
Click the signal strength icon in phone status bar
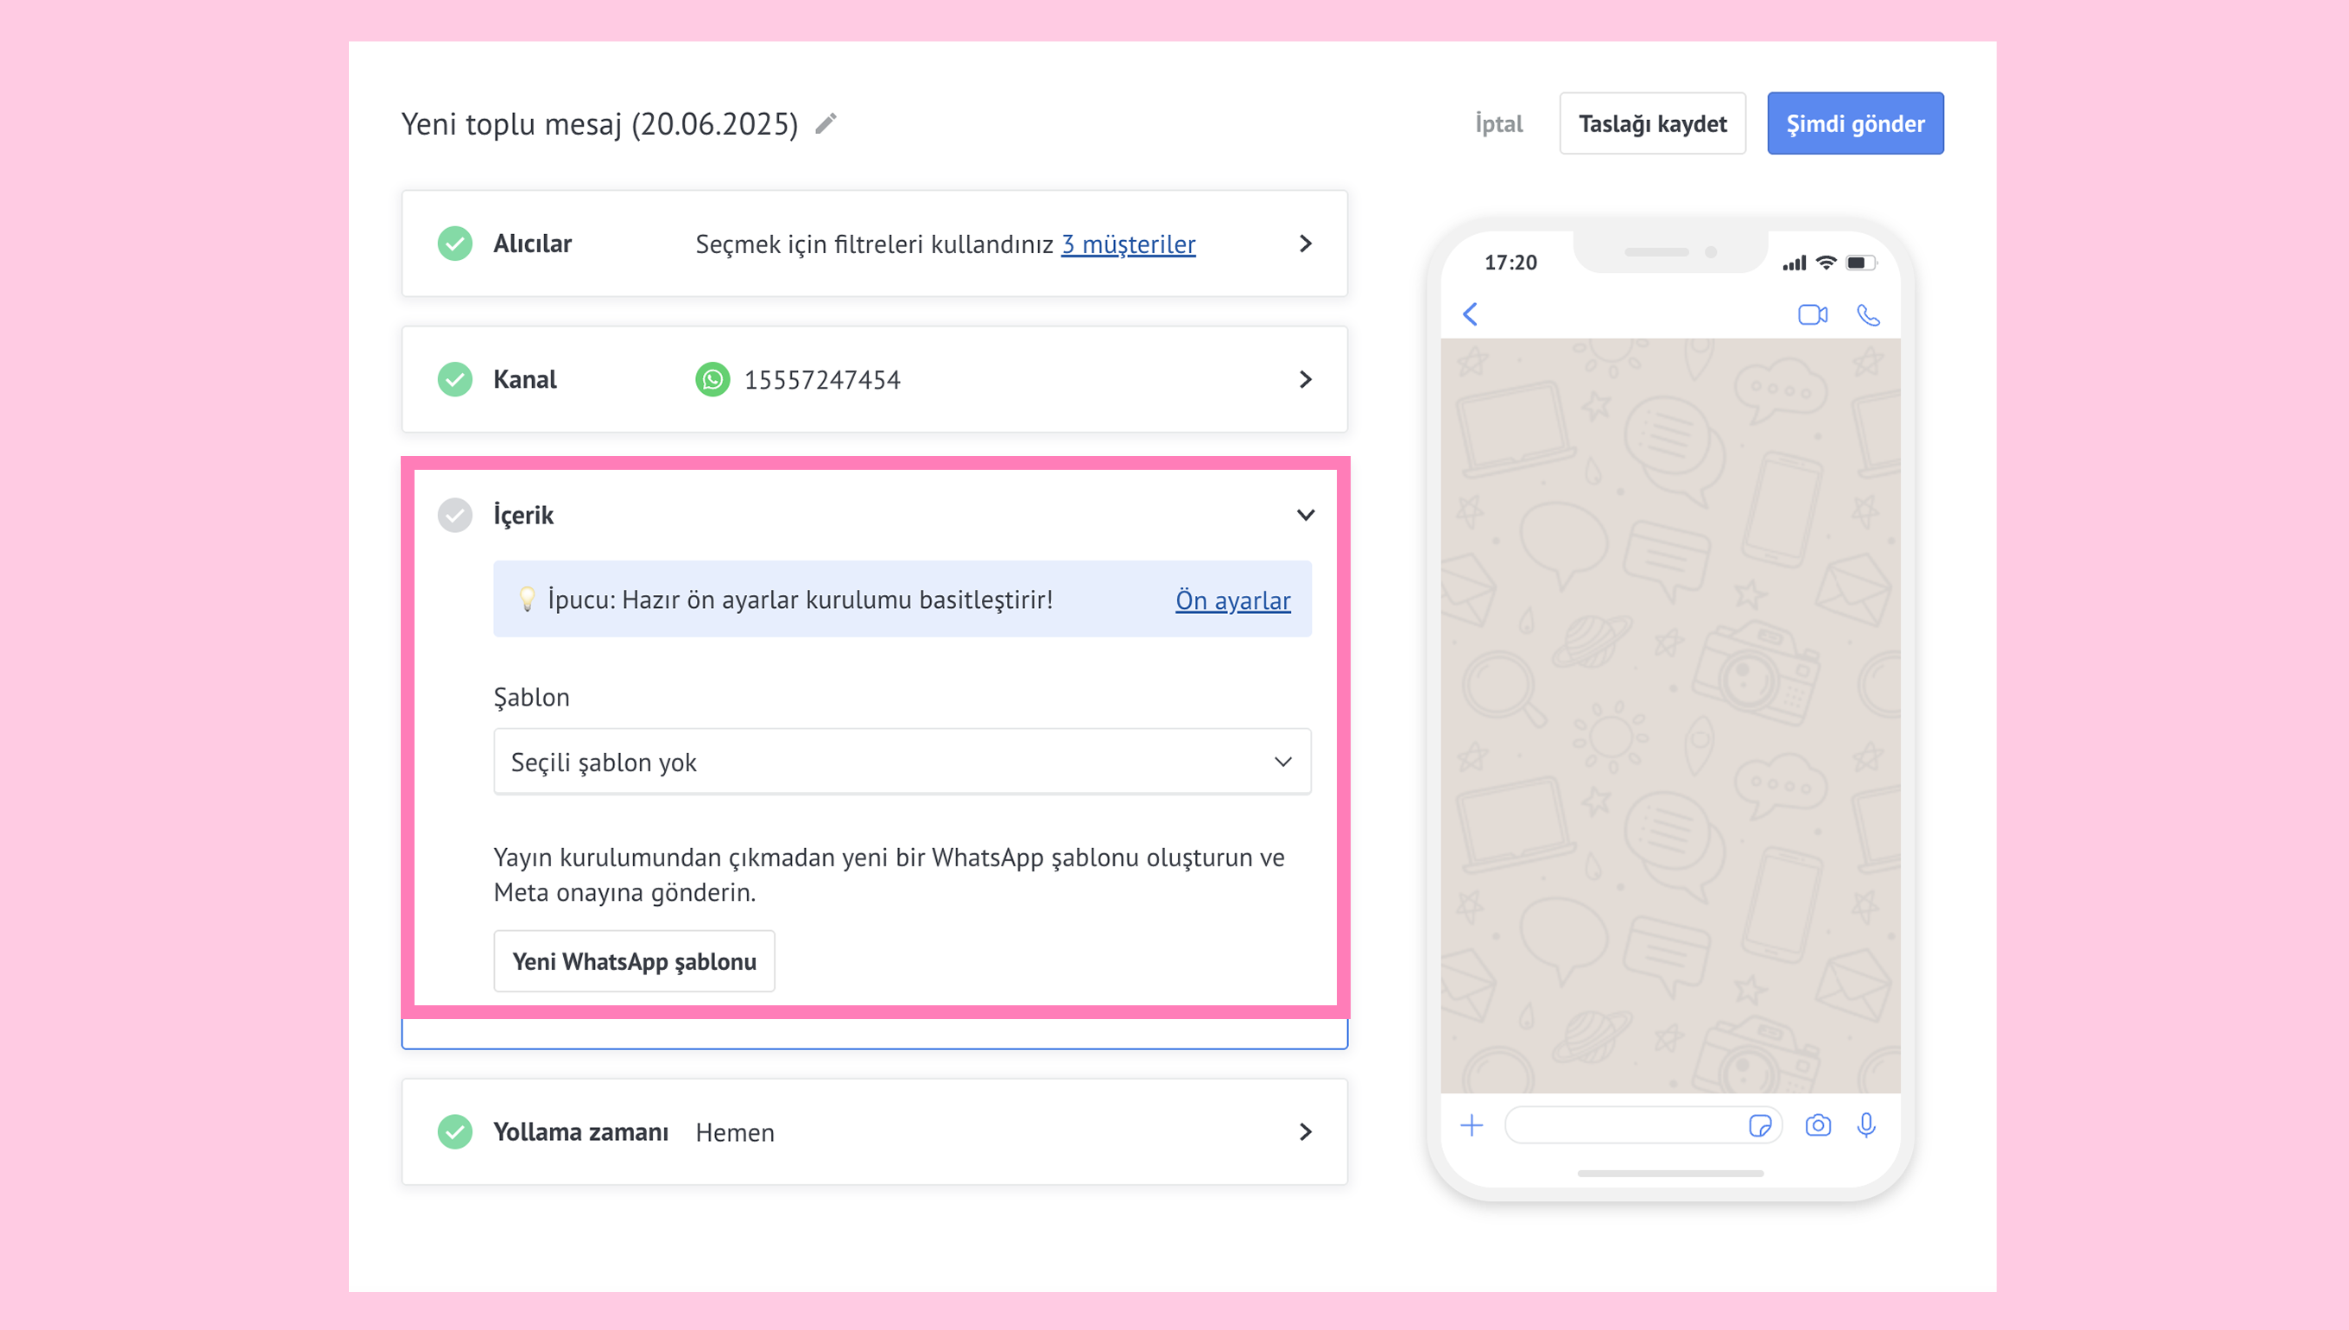(x=1794, y=263)
